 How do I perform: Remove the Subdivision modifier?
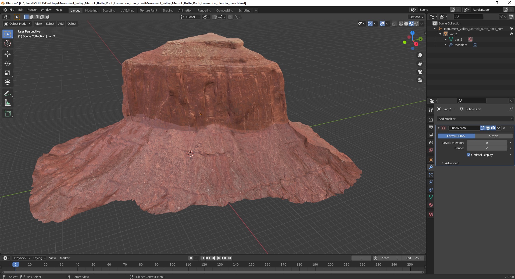pos(504,128)
